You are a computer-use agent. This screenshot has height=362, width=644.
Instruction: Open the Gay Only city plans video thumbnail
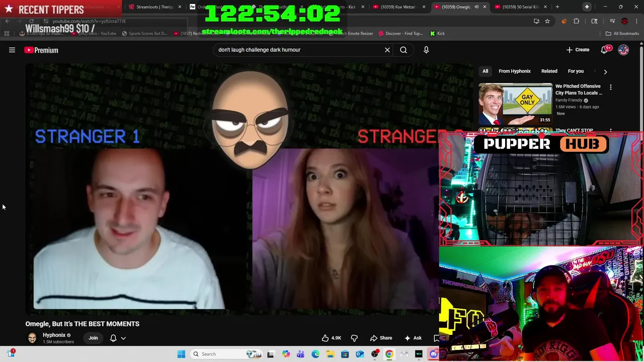tap(515, 104)
